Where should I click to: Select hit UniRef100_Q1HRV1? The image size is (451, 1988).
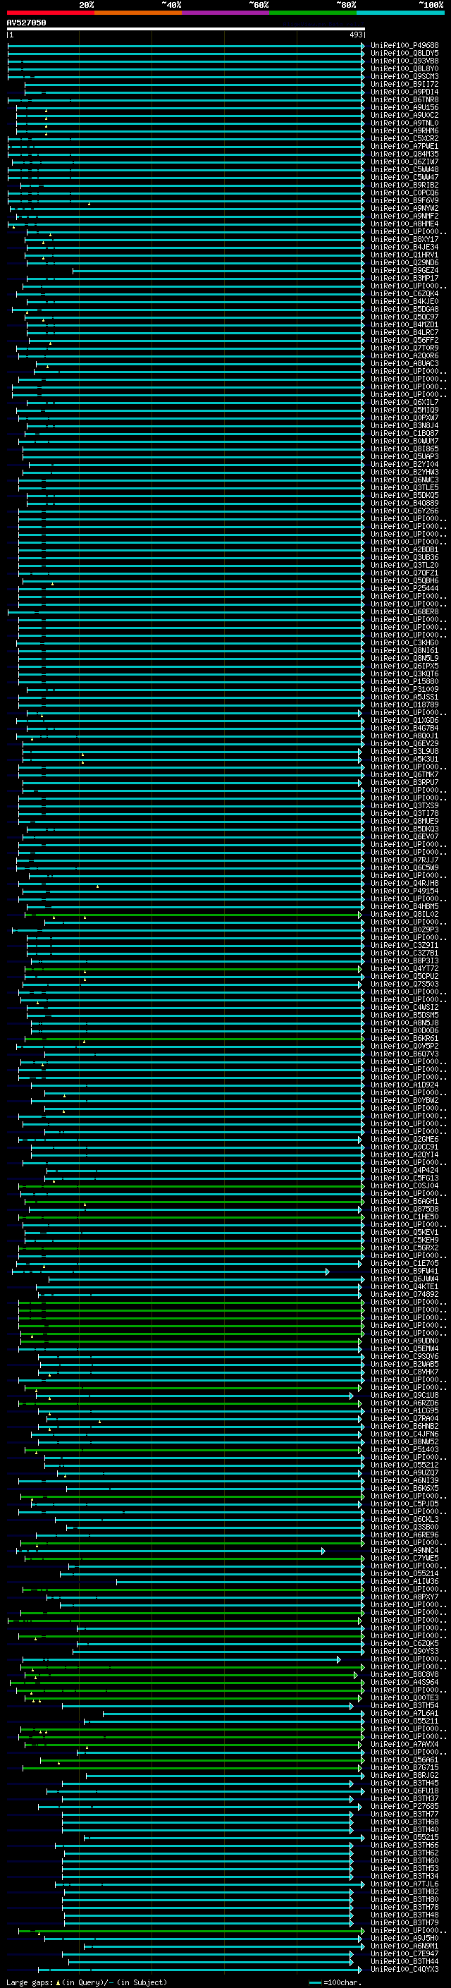404,255
